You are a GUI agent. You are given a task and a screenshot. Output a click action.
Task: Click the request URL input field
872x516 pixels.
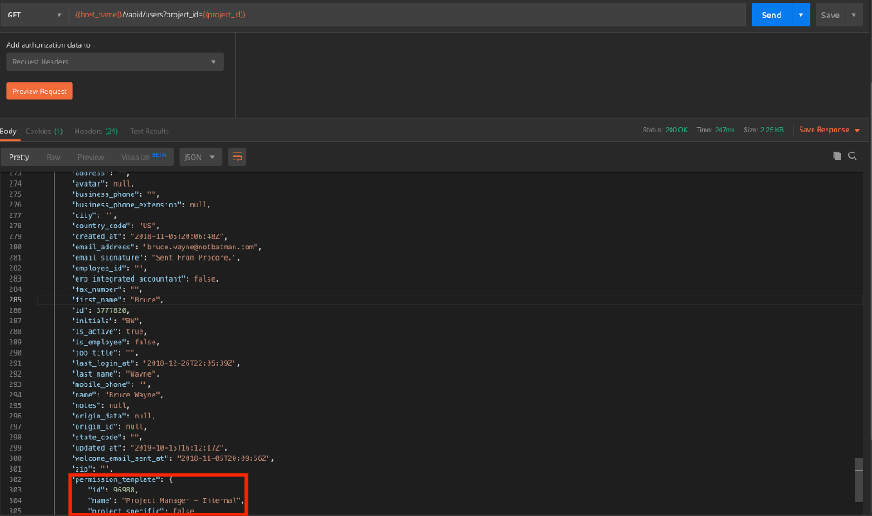pos(406,15)
